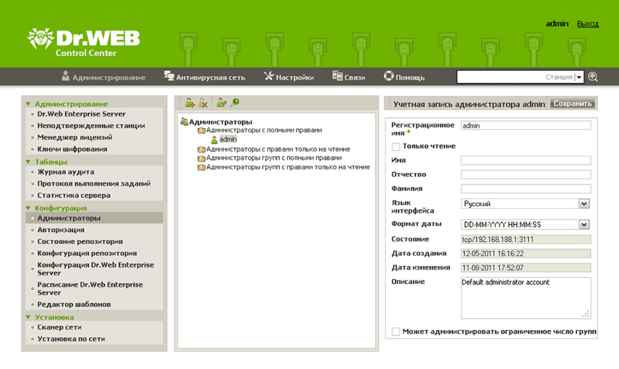619x369 pixels.
Task: Open Неподтвержденные станции in sidebar
Action: tap(91, 125)
